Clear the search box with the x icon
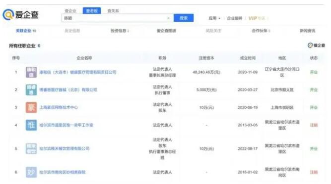Screen dimensions: 331x184 tap(168, 18)
